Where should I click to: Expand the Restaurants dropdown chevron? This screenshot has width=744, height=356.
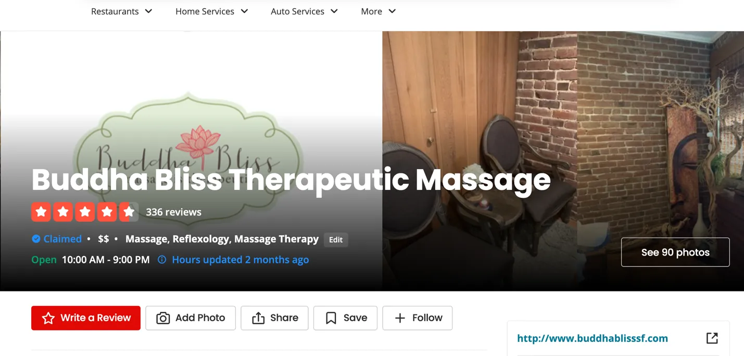tap(148, 11)
